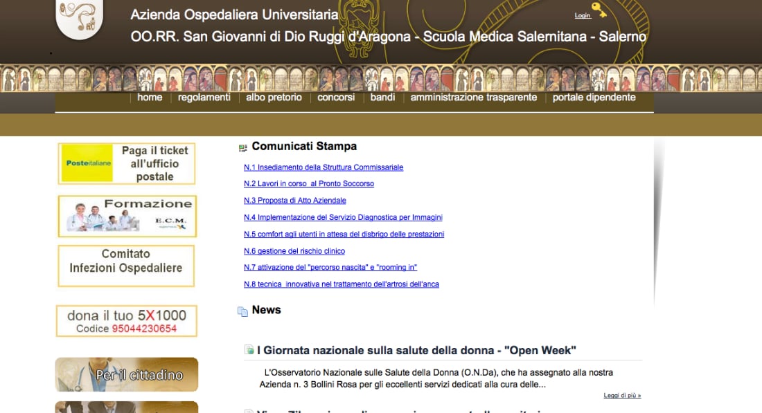Open the Per il cittadino section button

coord(127,375)
